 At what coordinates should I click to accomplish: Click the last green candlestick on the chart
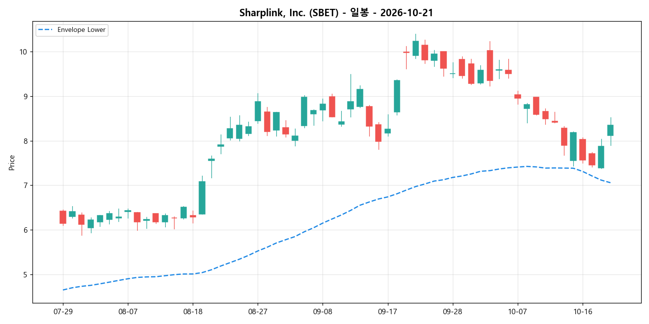click(x=610, y=130)
